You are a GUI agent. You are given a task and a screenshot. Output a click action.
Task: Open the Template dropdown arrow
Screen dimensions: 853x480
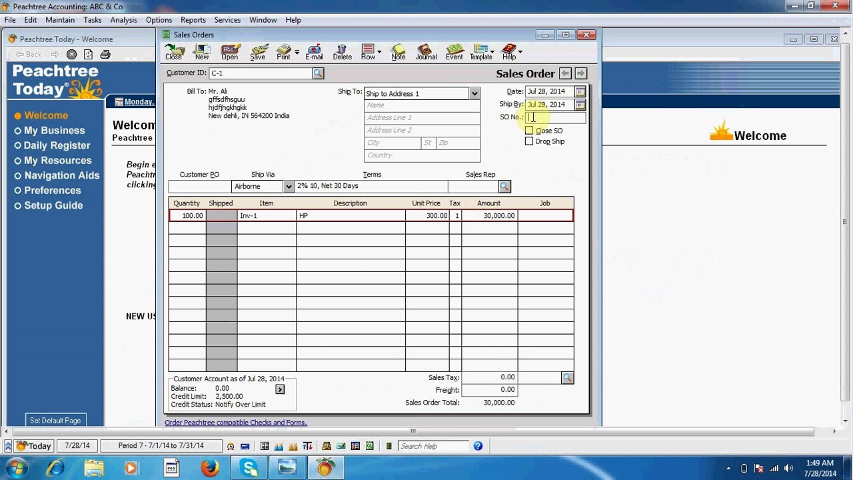pos(492,52)
